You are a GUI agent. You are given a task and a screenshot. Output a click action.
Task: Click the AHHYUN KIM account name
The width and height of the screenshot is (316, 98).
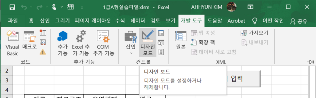[207, 7]
